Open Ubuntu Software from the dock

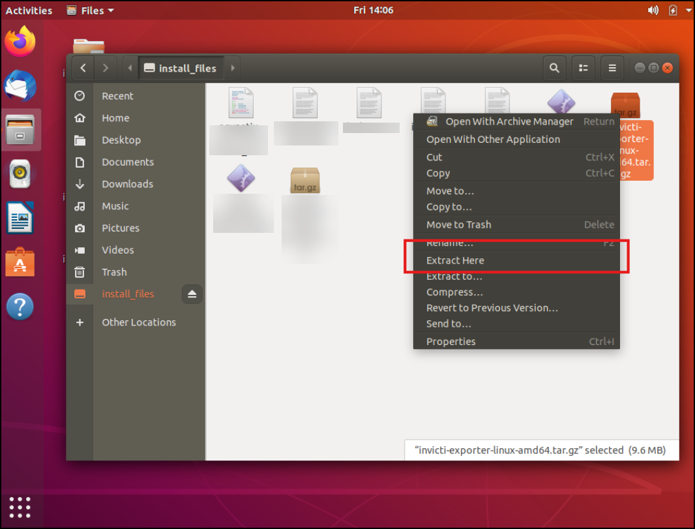[20, 262]
